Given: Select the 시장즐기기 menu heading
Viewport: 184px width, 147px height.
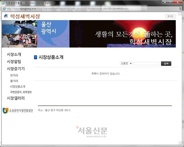Looking at the screenshot, I should (16, 69).
